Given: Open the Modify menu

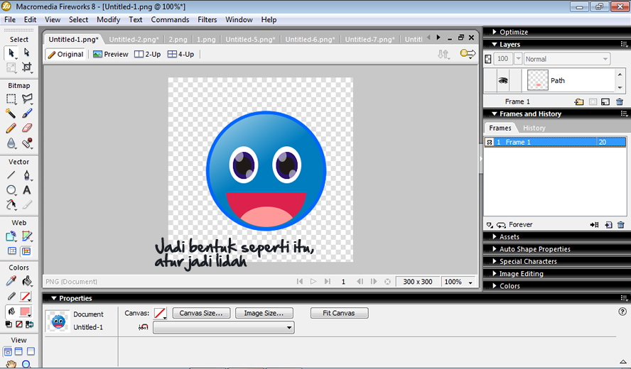Looking at the screenshot, I should (x=108, y=20).
